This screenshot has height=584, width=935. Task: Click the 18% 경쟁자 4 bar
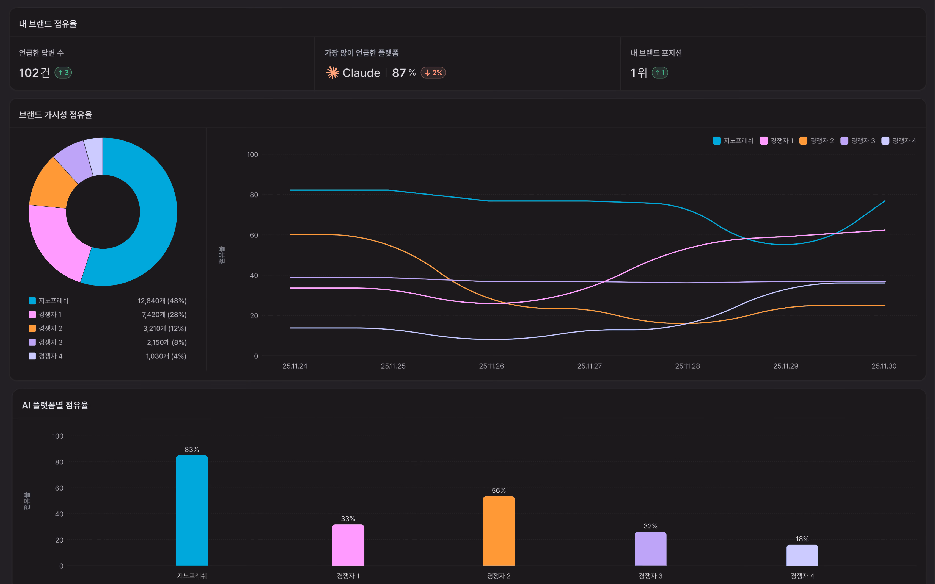coord(802,555)
